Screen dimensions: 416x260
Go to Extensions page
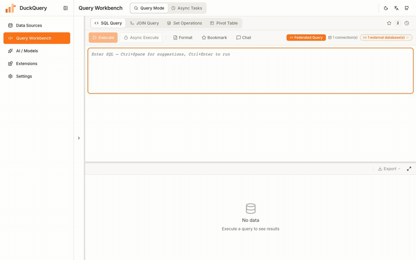point(37,63)
